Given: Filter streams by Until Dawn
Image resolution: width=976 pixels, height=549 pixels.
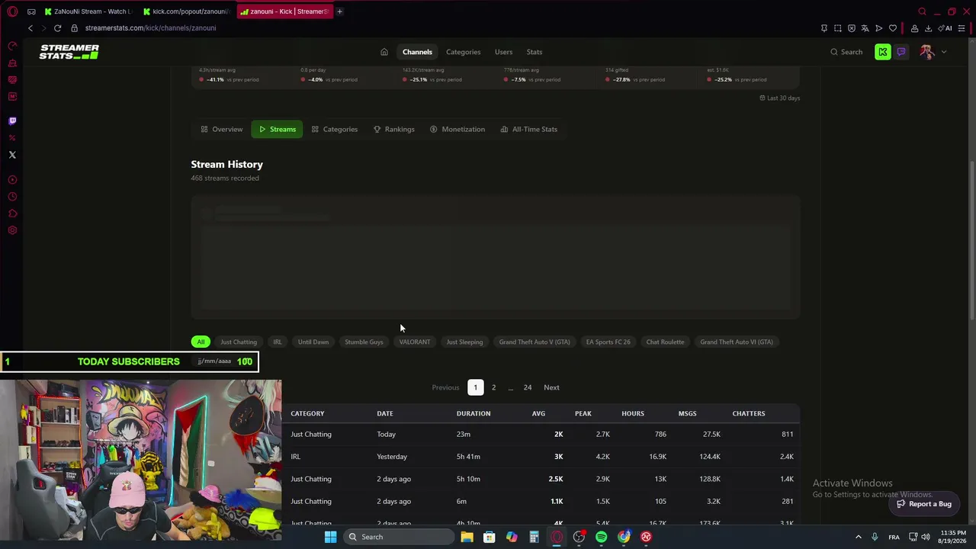Looking at the screenshot, I should coord(313,342).
